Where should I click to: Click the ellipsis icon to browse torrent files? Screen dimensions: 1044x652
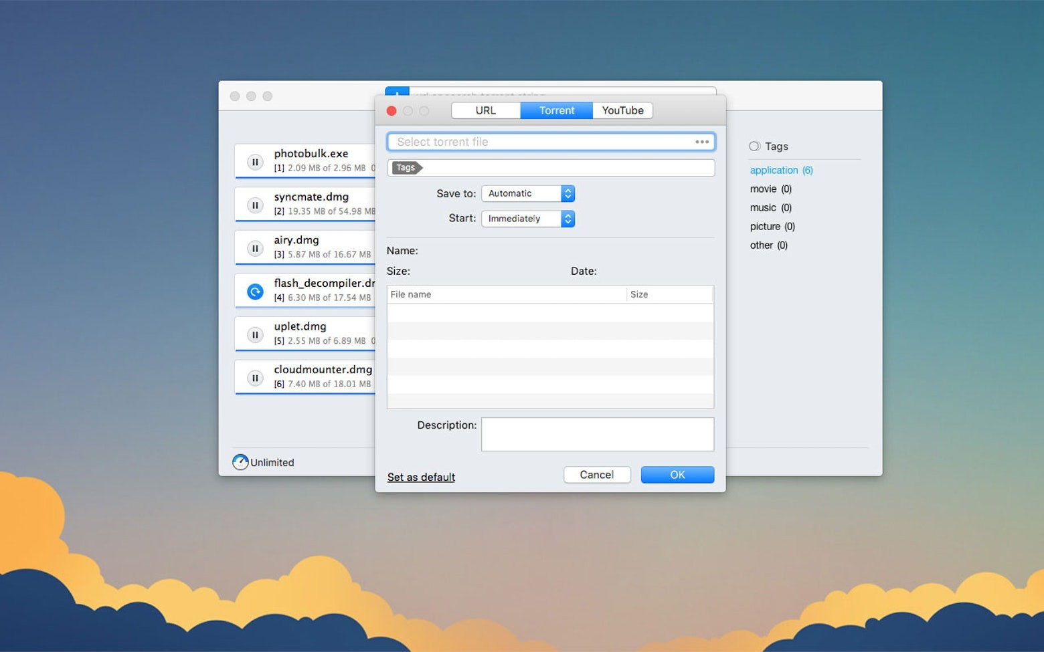click(702, 142)
